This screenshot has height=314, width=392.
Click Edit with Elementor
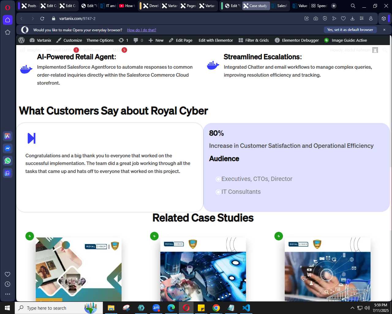[216, 40]
